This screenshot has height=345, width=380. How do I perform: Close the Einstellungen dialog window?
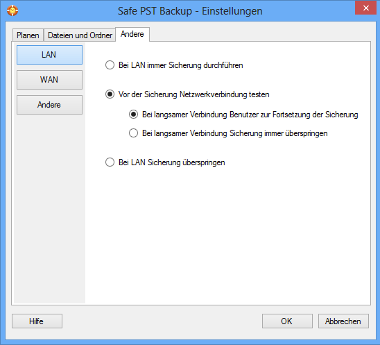pyautogui.click(x=365, y=8)
